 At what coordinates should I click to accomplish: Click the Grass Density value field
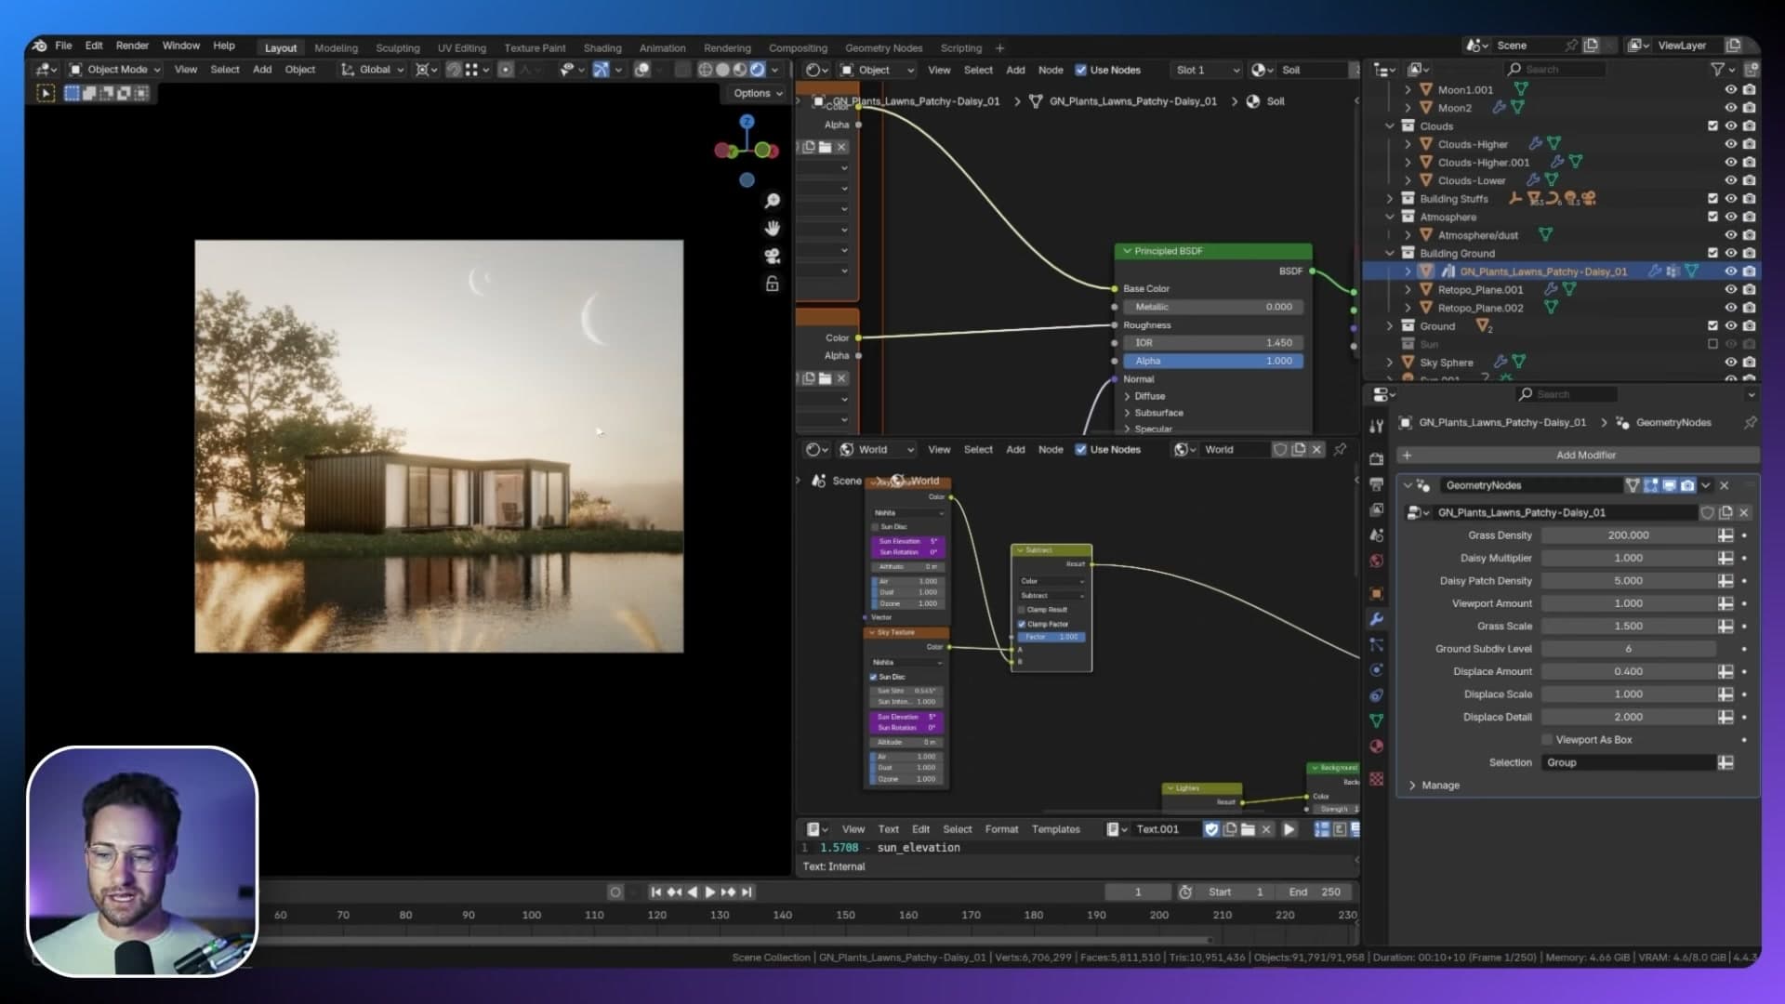click(x=1628, y=535)
